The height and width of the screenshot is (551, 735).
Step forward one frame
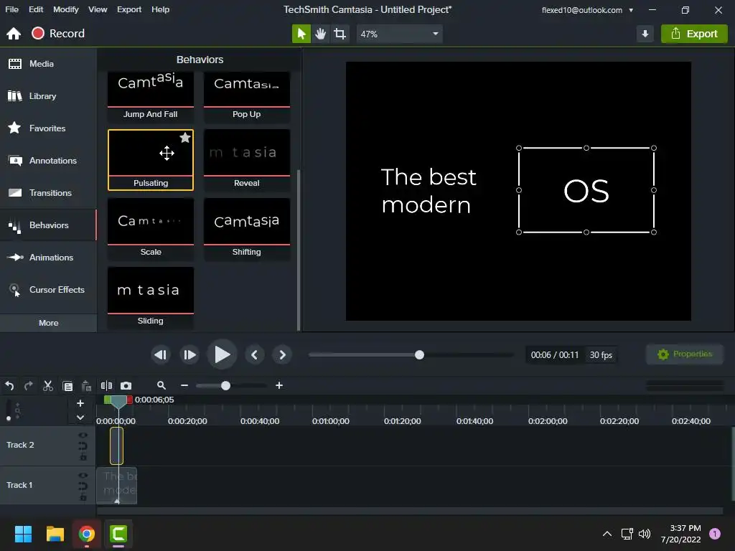point(189,355)
